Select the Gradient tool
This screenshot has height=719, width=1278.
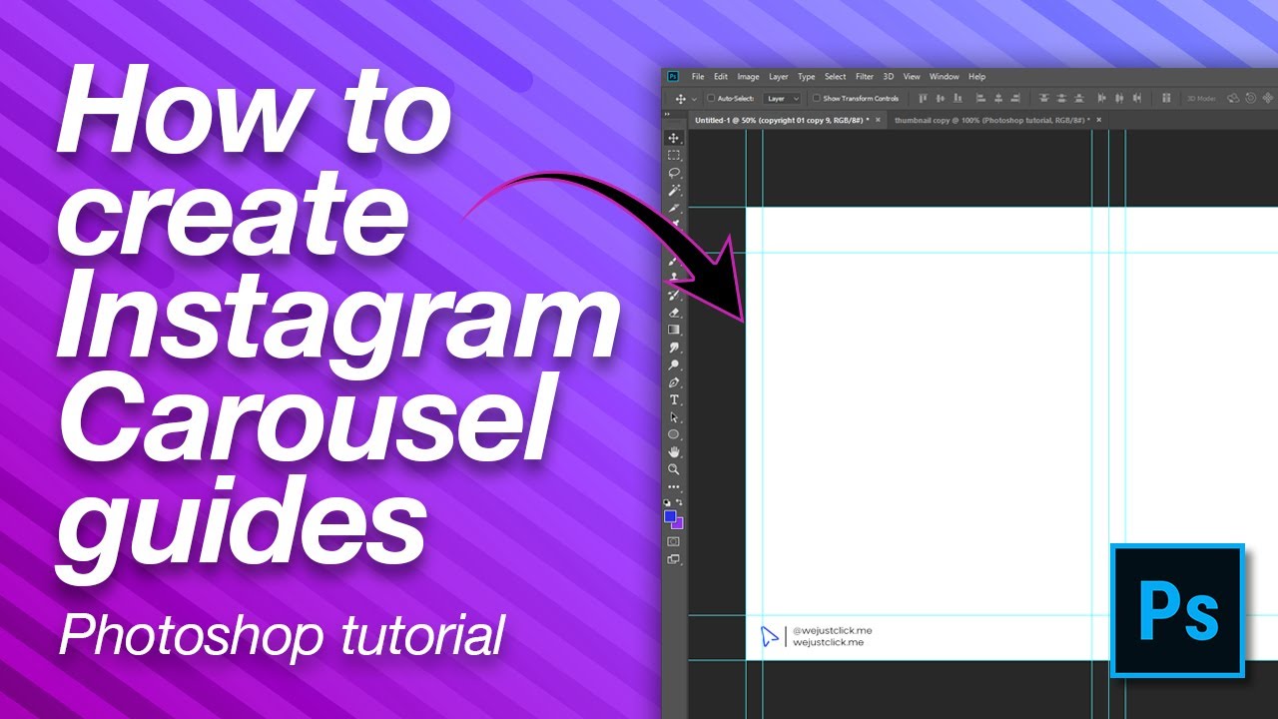point(674,330)
